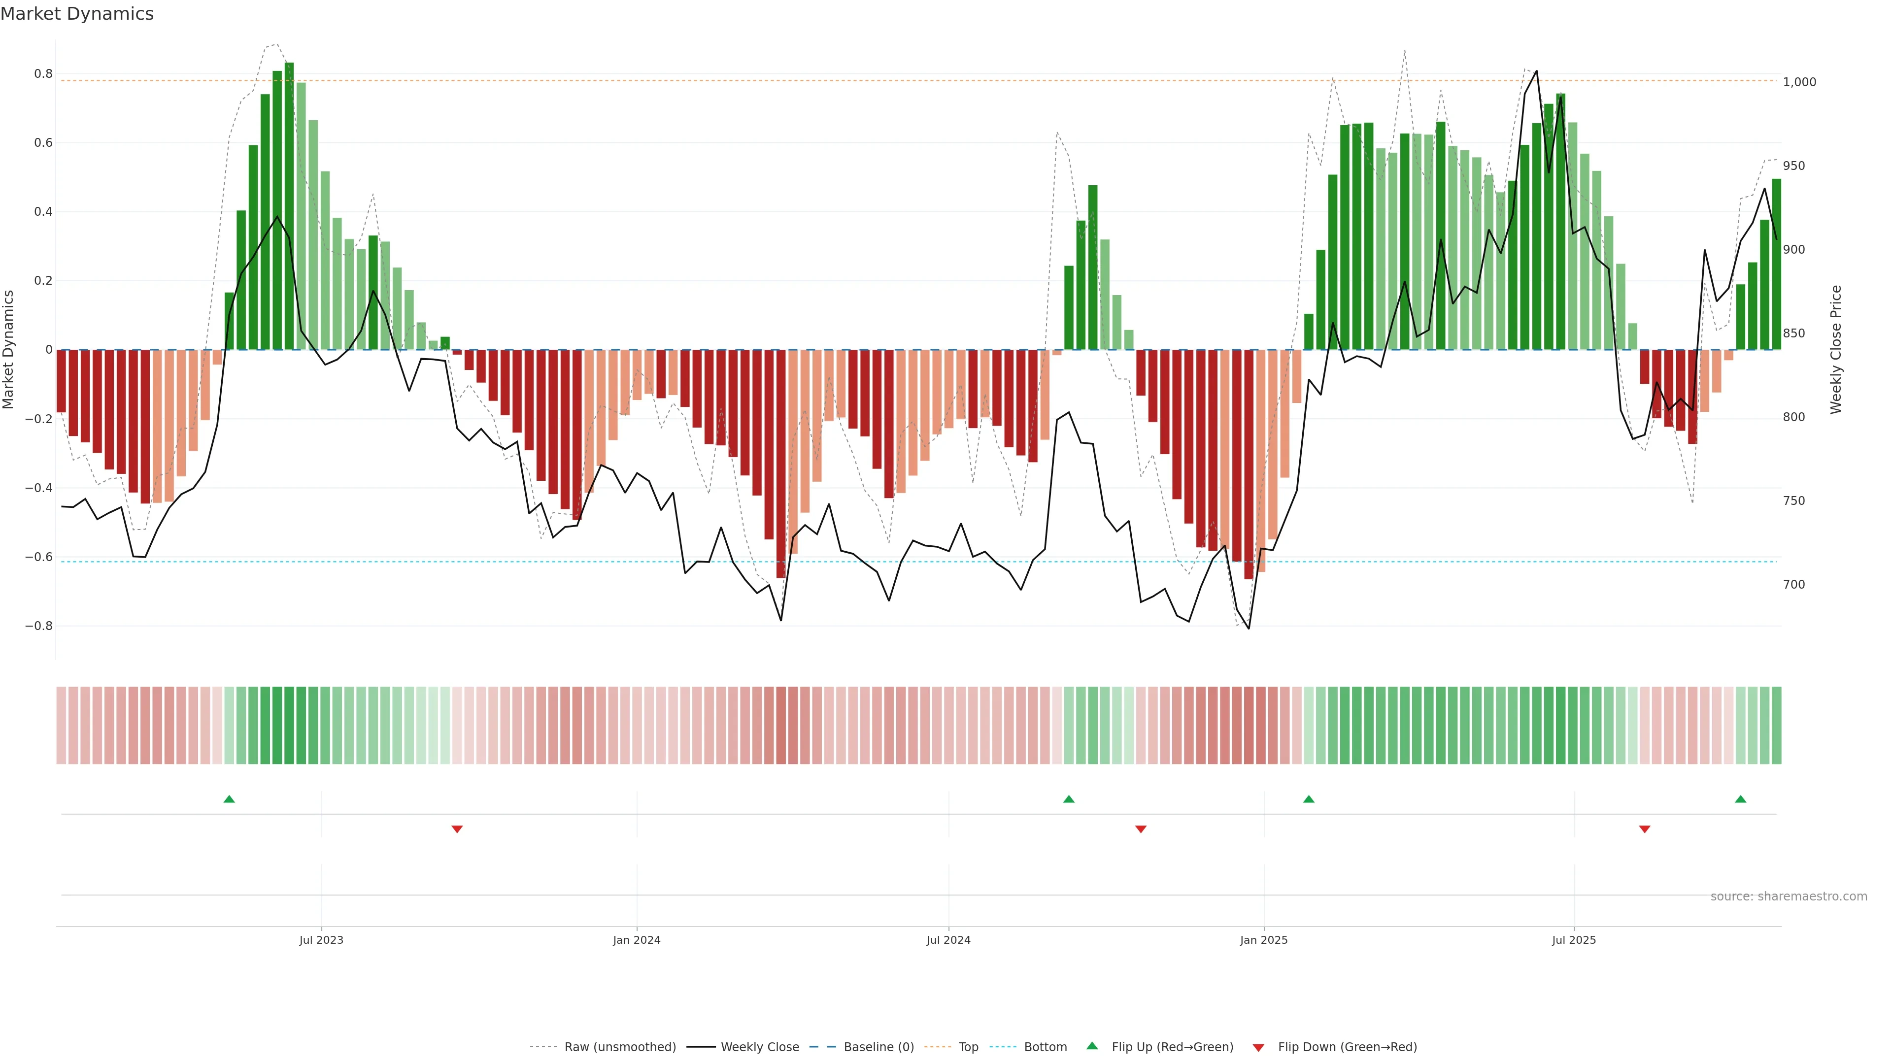
Task: Click the sharemaestro.com source text
Action: [x=1789, y=897]
